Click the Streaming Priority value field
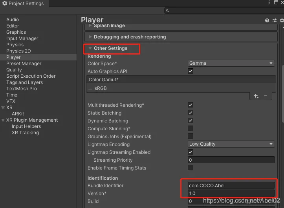This screenshot has height=208, width=284. (x=231, y=160)
